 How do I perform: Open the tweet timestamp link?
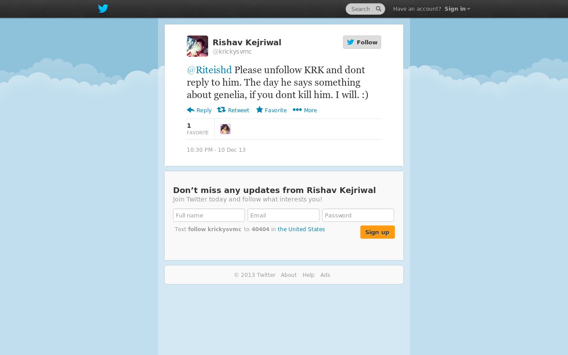pos(216,150)
